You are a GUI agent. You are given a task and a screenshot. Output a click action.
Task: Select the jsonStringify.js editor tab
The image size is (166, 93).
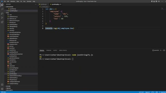point(56,4)
